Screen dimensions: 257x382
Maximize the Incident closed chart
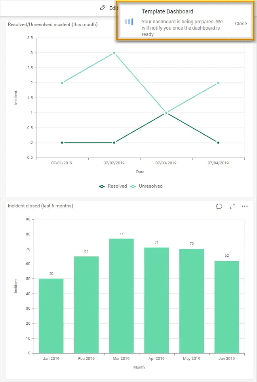pyautogui.click(x=232, y=206)
